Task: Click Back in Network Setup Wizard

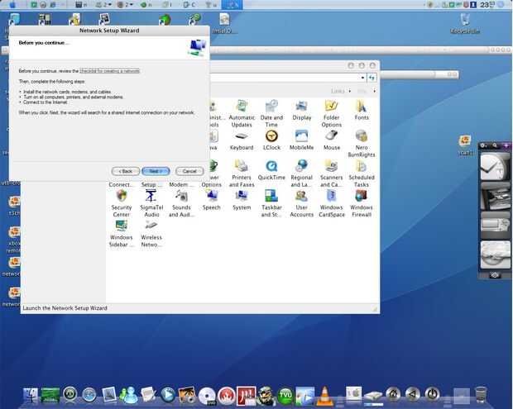Action: [x=126, y=171]
